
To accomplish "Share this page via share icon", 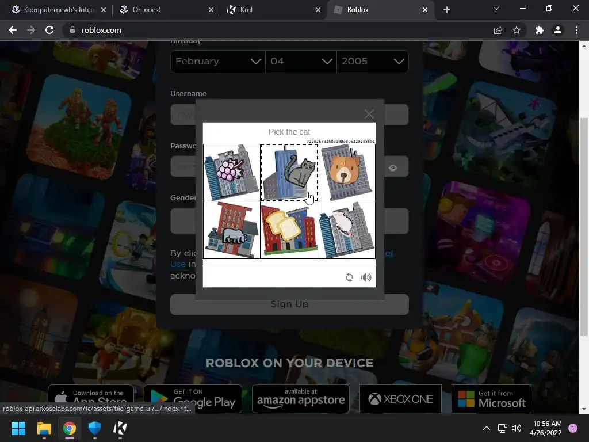I will tap(498, 30).
